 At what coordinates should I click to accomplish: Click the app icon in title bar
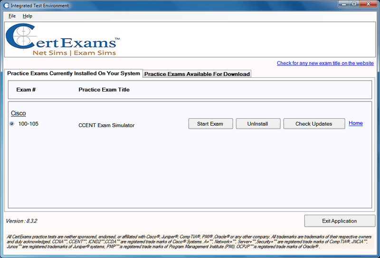(x=6, y=5)
